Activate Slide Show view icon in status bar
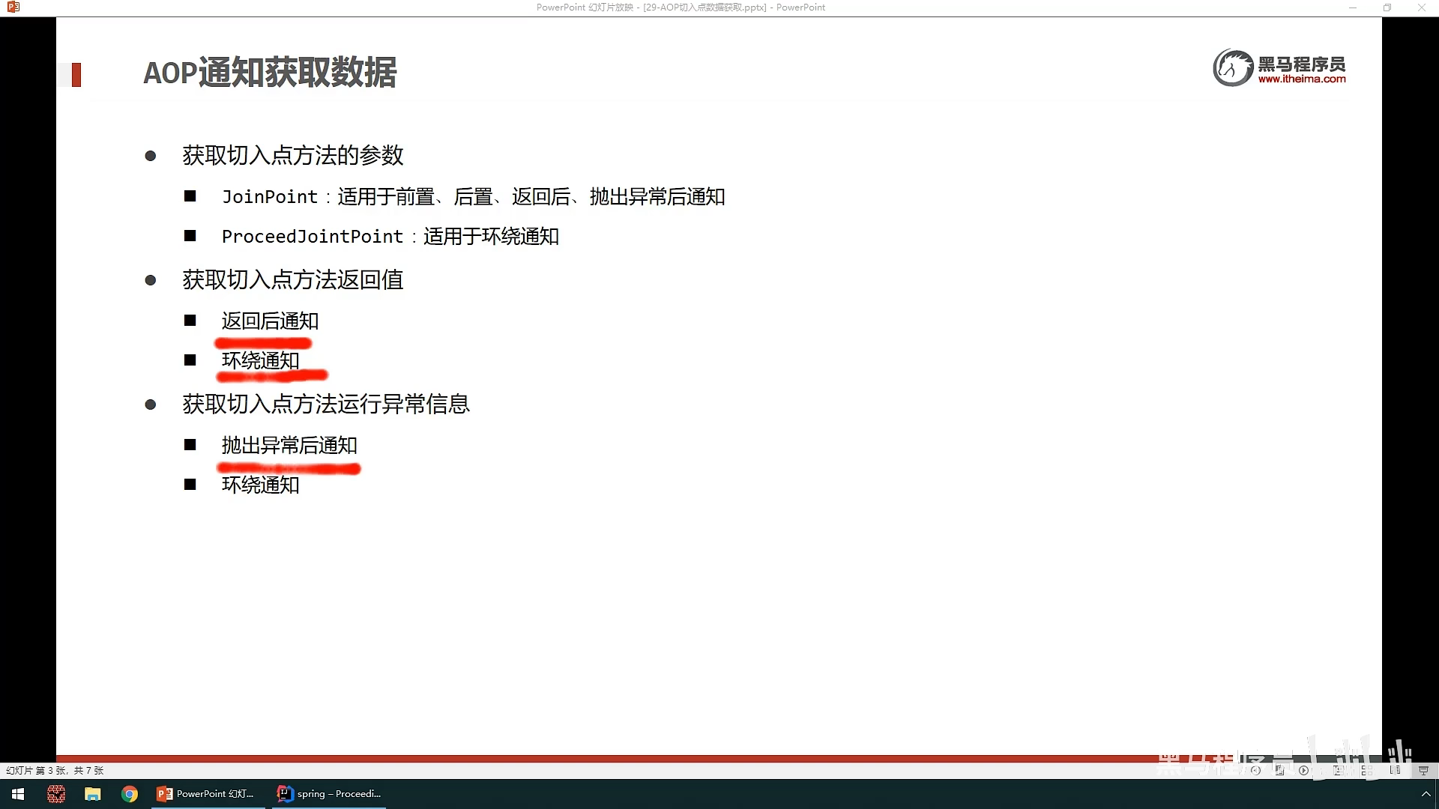 pyautogui.click(x=1423, y=770)
